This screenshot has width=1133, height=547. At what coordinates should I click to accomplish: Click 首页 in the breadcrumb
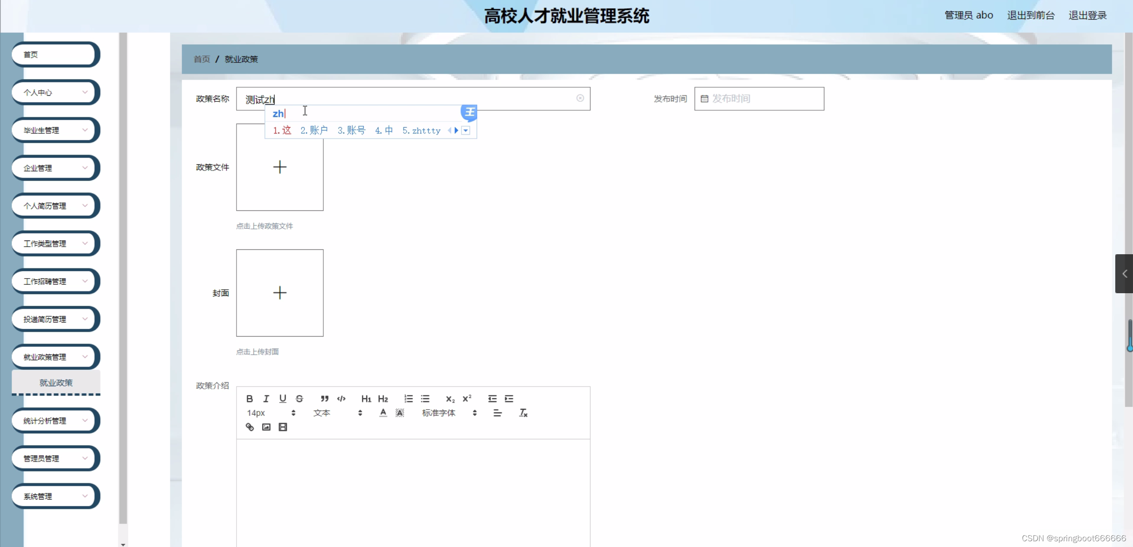(202, 59)
